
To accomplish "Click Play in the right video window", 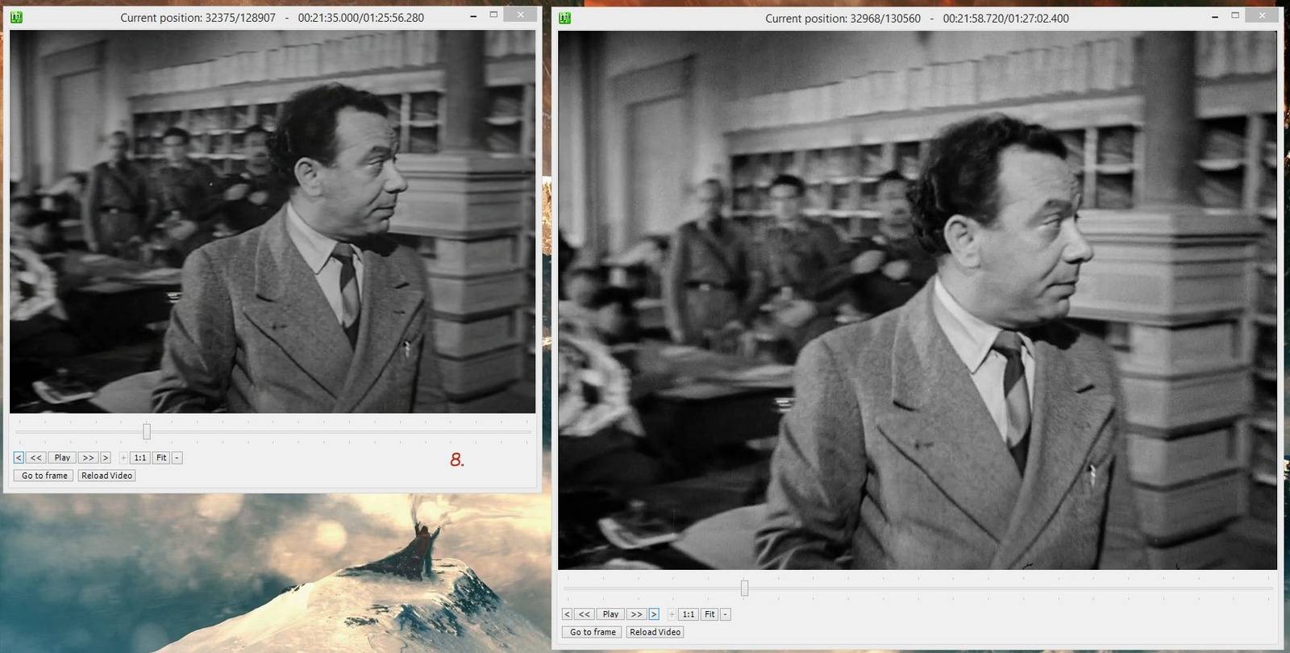I will (610, 614).
